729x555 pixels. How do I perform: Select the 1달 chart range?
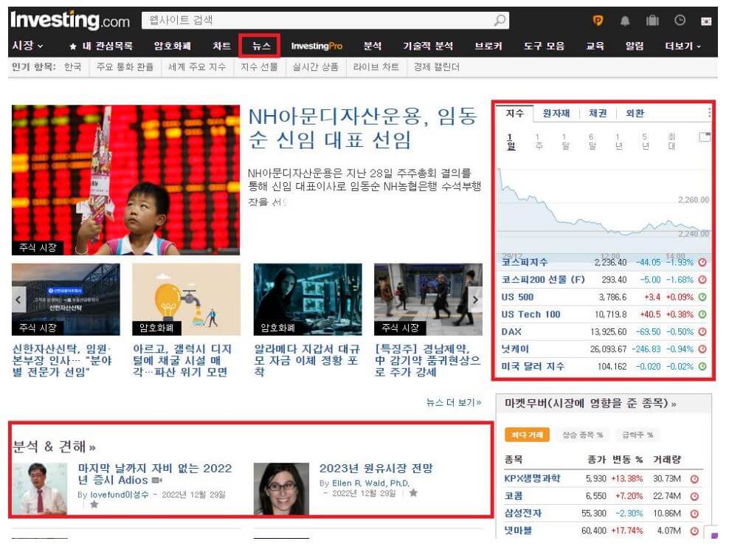(565, 142)
